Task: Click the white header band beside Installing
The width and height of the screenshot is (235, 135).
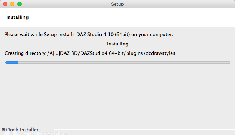Action: pyautogui.click(x=132, y=17)
